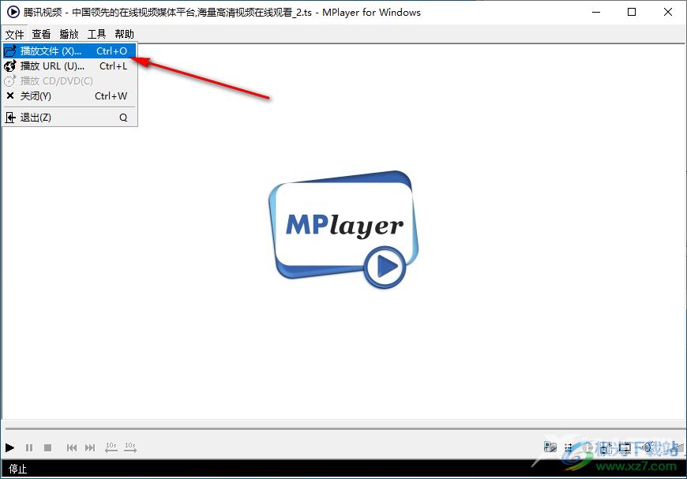This screenshot has height=479, width=687.
Task: Maximize the MPlayer window
Action: tap(632, 12)
